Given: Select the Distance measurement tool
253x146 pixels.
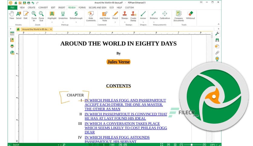Looking at the screenshot, I should tap(154, 14).
